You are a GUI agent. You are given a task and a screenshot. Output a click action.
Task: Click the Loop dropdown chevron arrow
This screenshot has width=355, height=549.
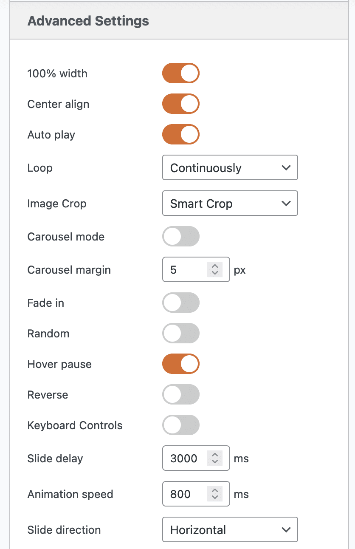click(286, 168)
